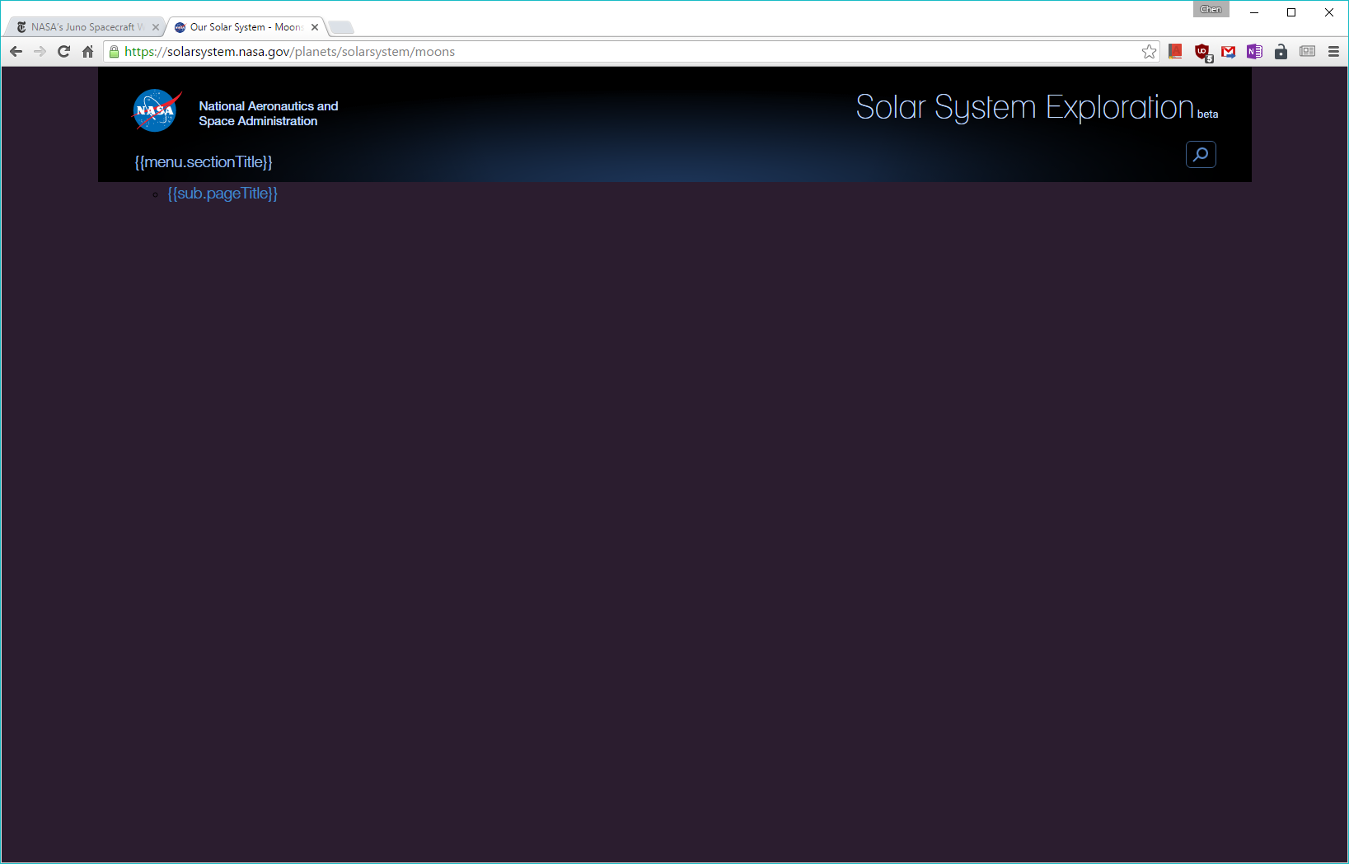Image resolution: width=1349 pixels, height=864 pixels.
Task: Close the Our Solar System tab
Action: click(x=315, y=27)
